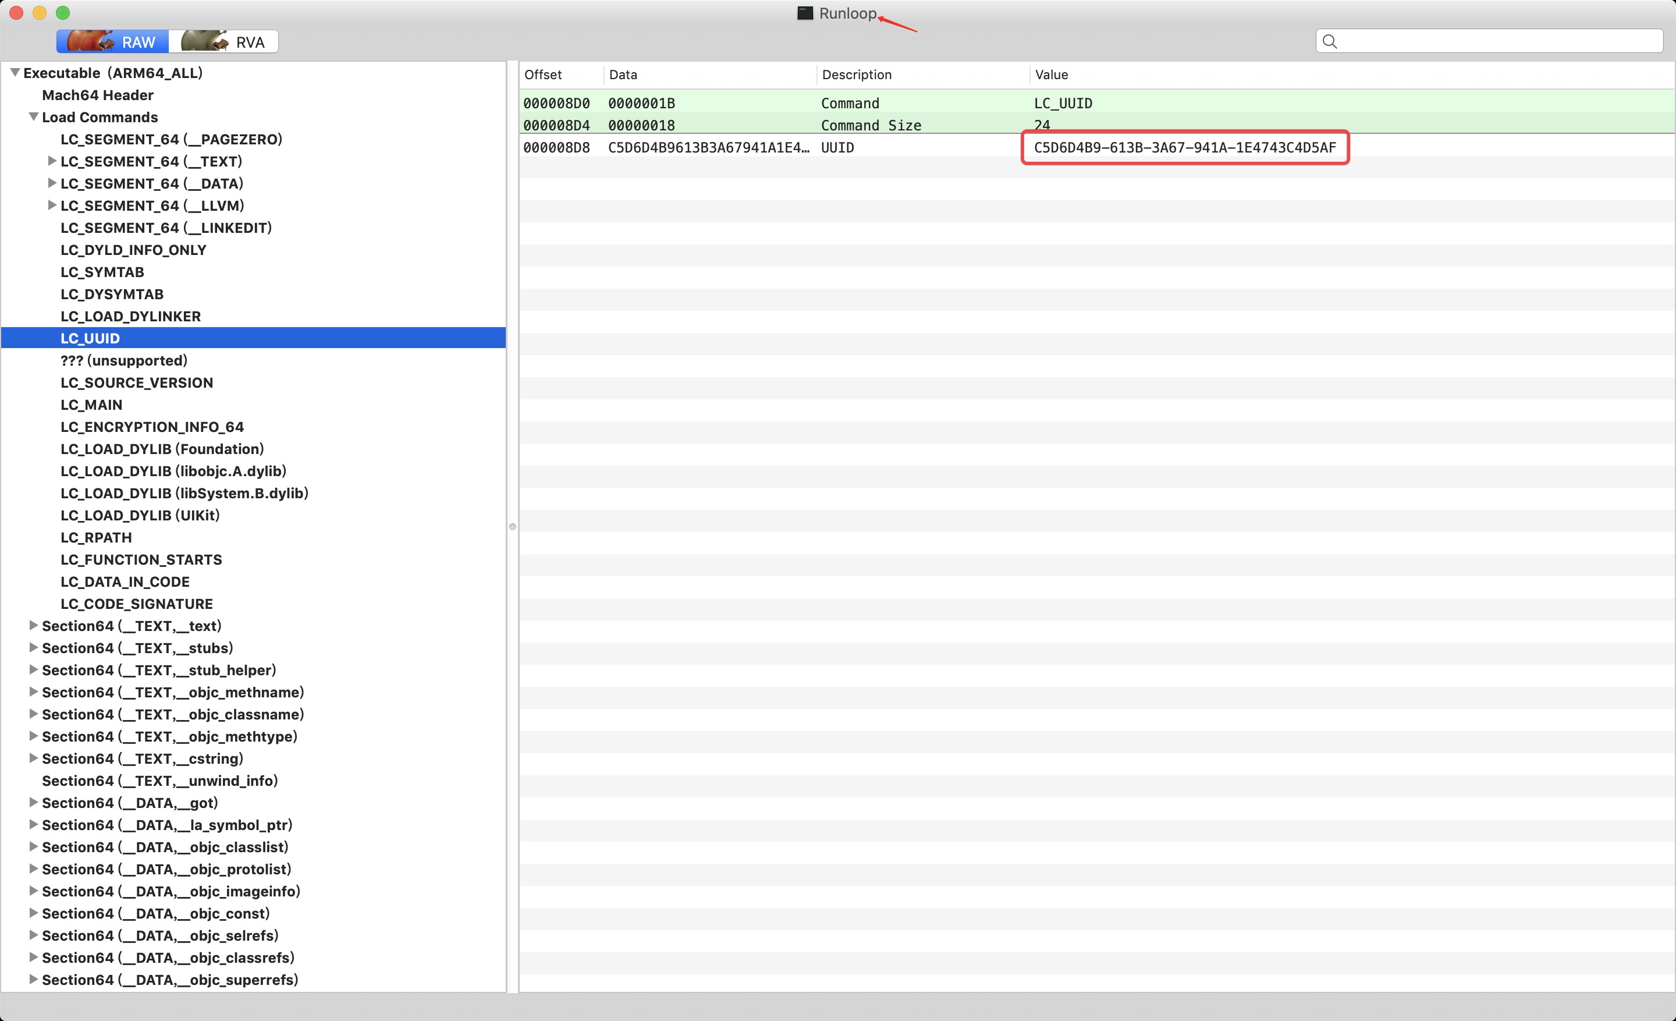Select LC_CODE_SIGNATURE entry
Screen dimensions: 1676x1021
point(135,603)
